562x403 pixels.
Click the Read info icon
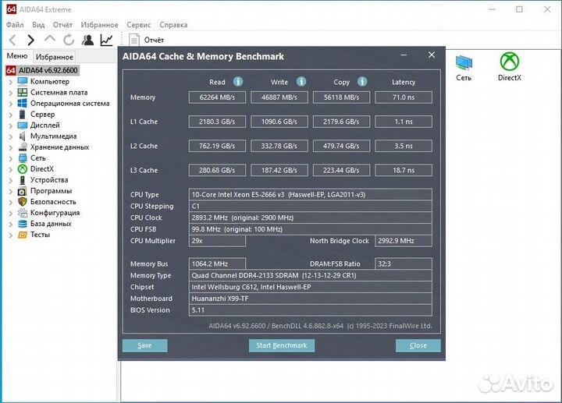pos(238,82)
